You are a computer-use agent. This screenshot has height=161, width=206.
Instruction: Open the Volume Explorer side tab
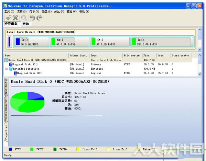click(x=6, y=110)
